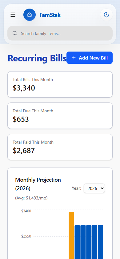Click the $3400 axis label
The height and width of the screenshot is (259, 120).
point(26,211)
